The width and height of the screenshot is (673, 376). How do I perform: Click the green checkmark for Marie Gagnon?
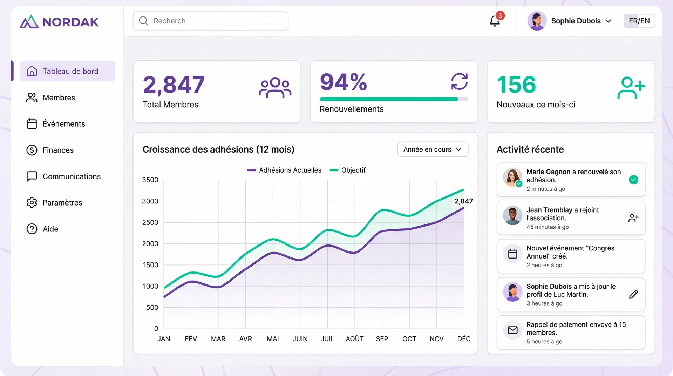point(633,180)
